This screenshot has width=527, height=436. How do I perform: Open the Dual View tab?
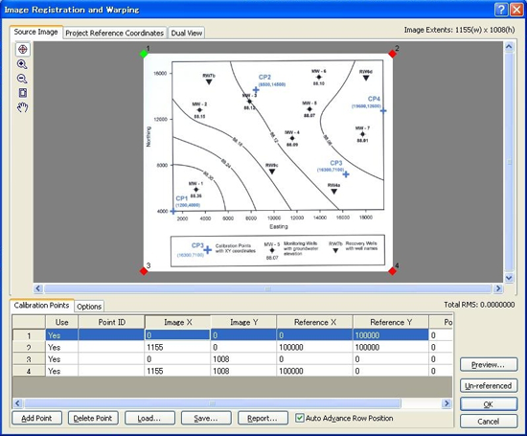tap(187, 33)
